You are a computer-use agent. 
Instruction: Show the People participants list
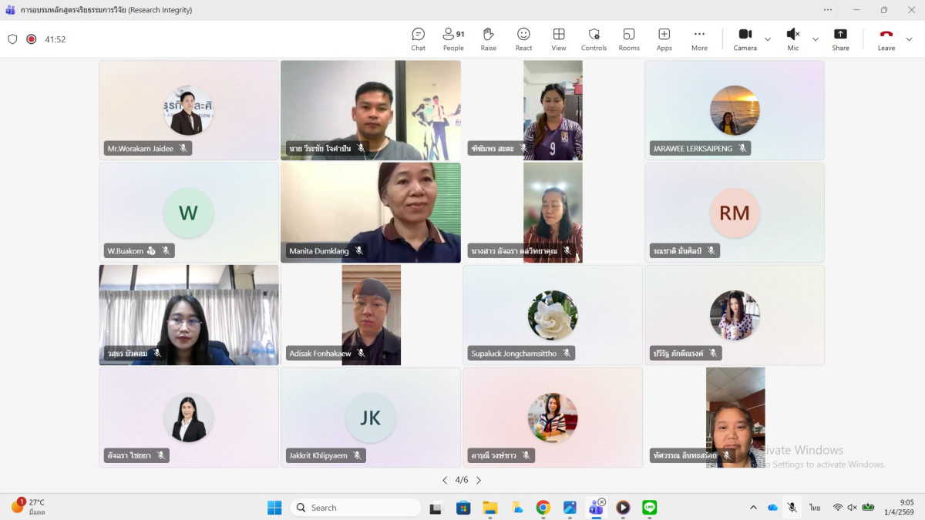click(x=453, y=39)
